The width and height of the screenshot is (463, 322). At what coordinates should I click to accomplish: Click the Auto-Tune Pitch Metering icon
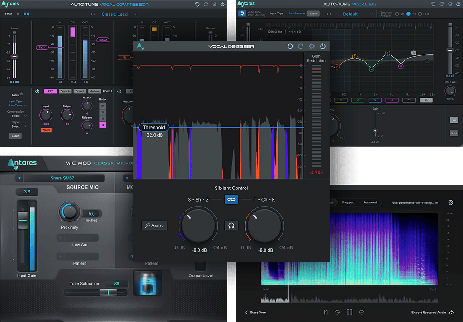click(243, 14)
